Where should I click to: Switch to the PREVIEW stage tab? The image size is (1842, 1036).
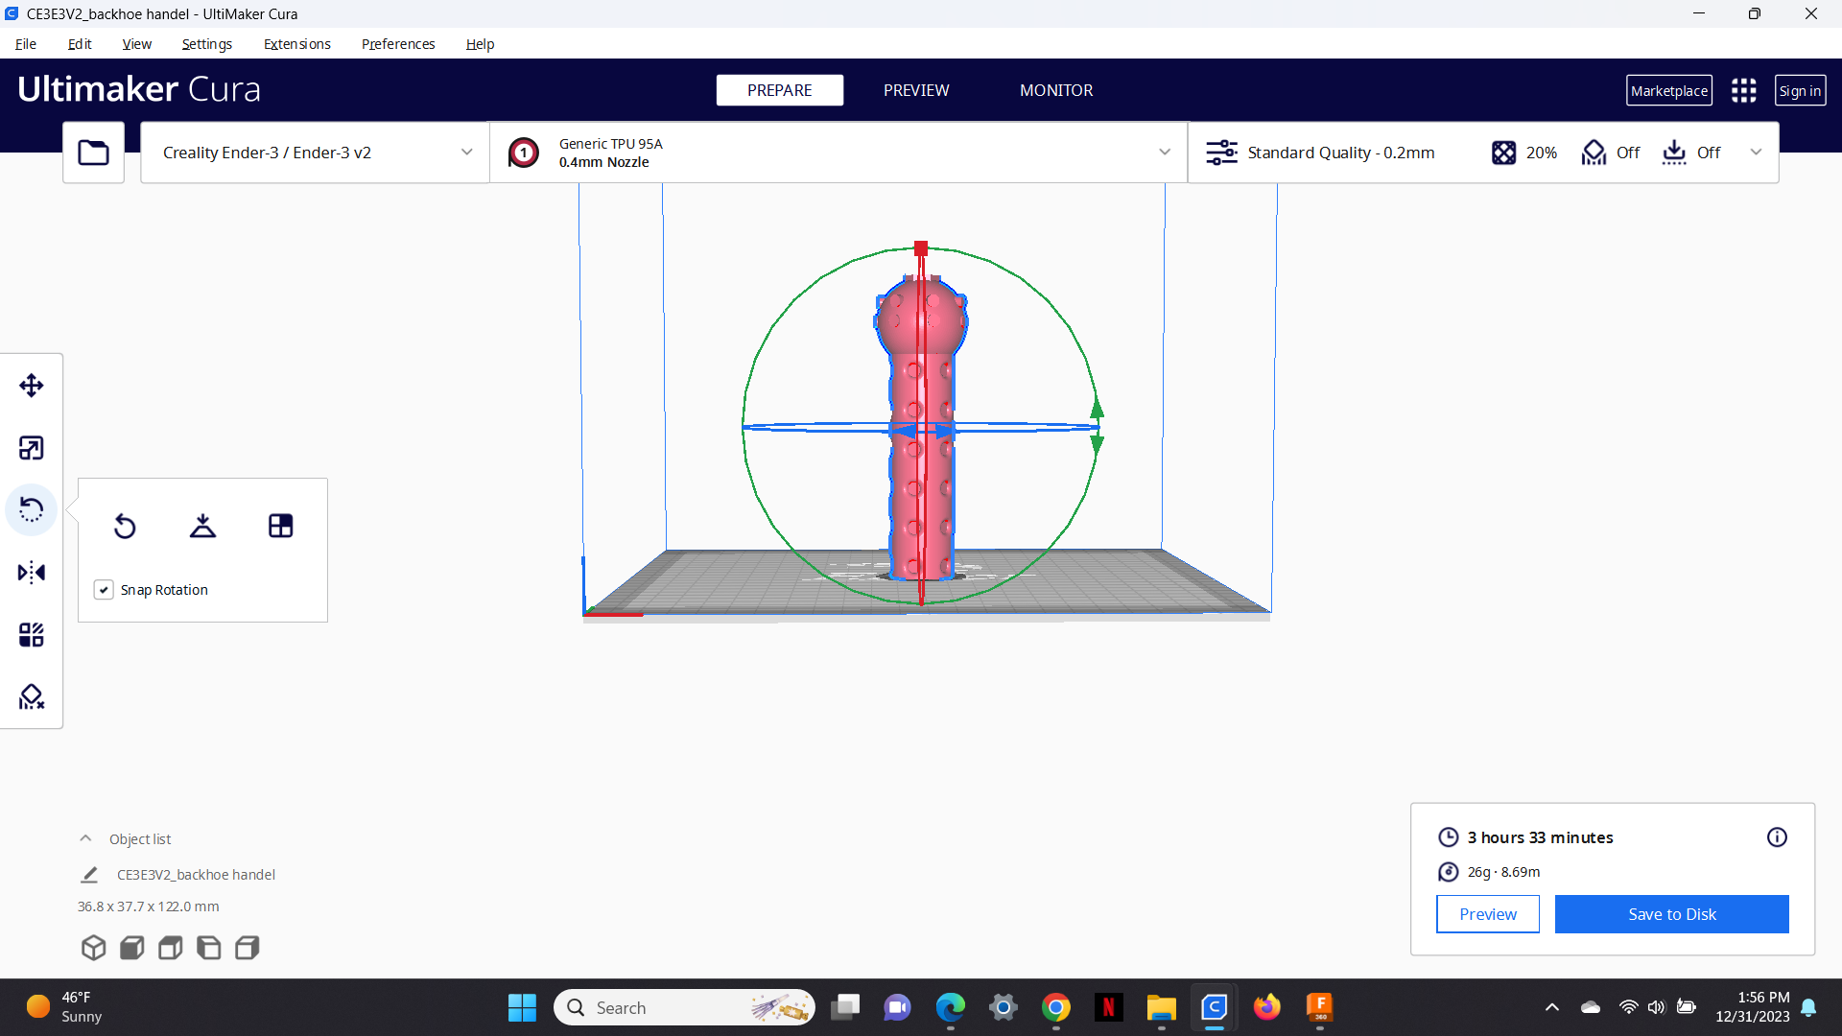(x=916, y=90)
